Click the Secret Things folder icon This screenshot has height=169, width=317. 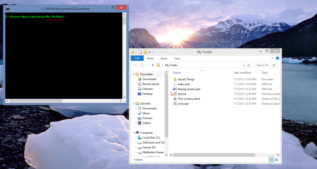(x=175, y=79)
